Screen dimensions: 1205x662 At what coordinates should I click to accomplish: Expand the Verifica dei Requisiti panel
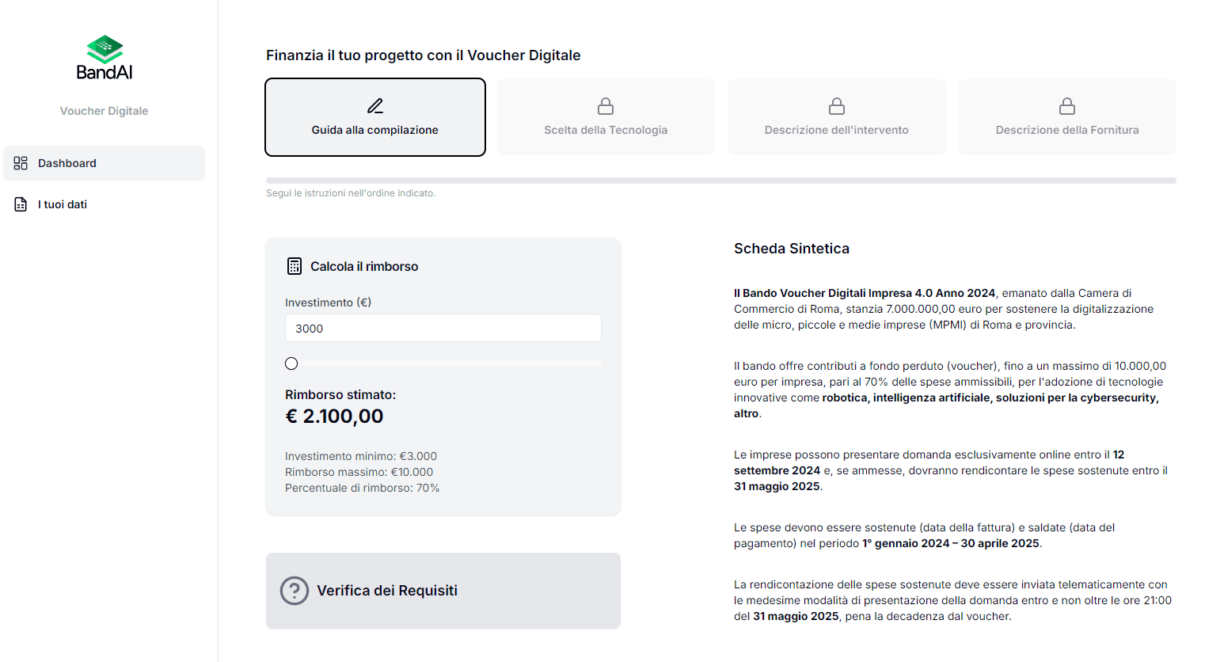point(443,591)
